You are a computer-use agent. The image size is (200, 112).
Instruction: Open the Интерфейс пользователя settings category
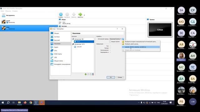click(x=61, y=64)
